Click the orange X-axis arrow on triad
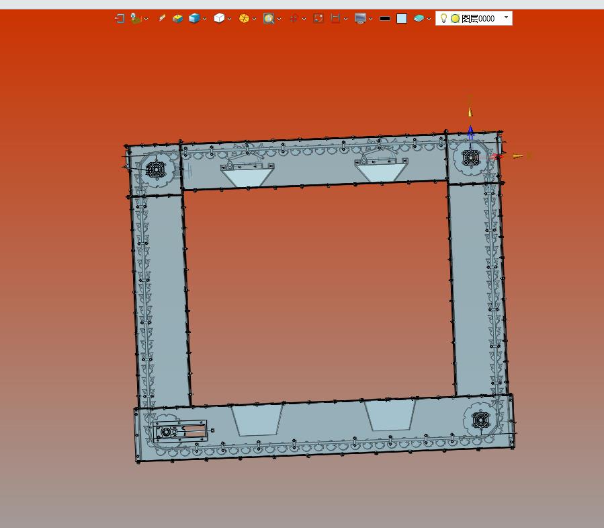Viewport: 604px width, 528px height. pos(518,156)
